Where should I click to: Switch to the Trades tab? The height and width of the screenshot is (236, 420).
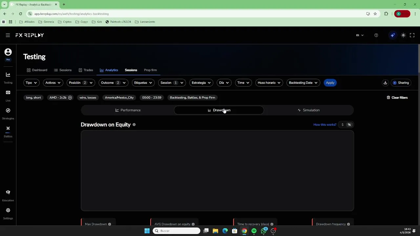pyautogui.click(x=86, y=70)
